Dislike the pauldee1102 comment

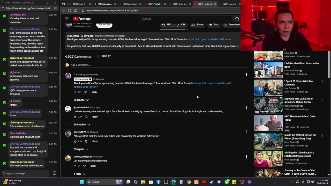pos(86,117)
